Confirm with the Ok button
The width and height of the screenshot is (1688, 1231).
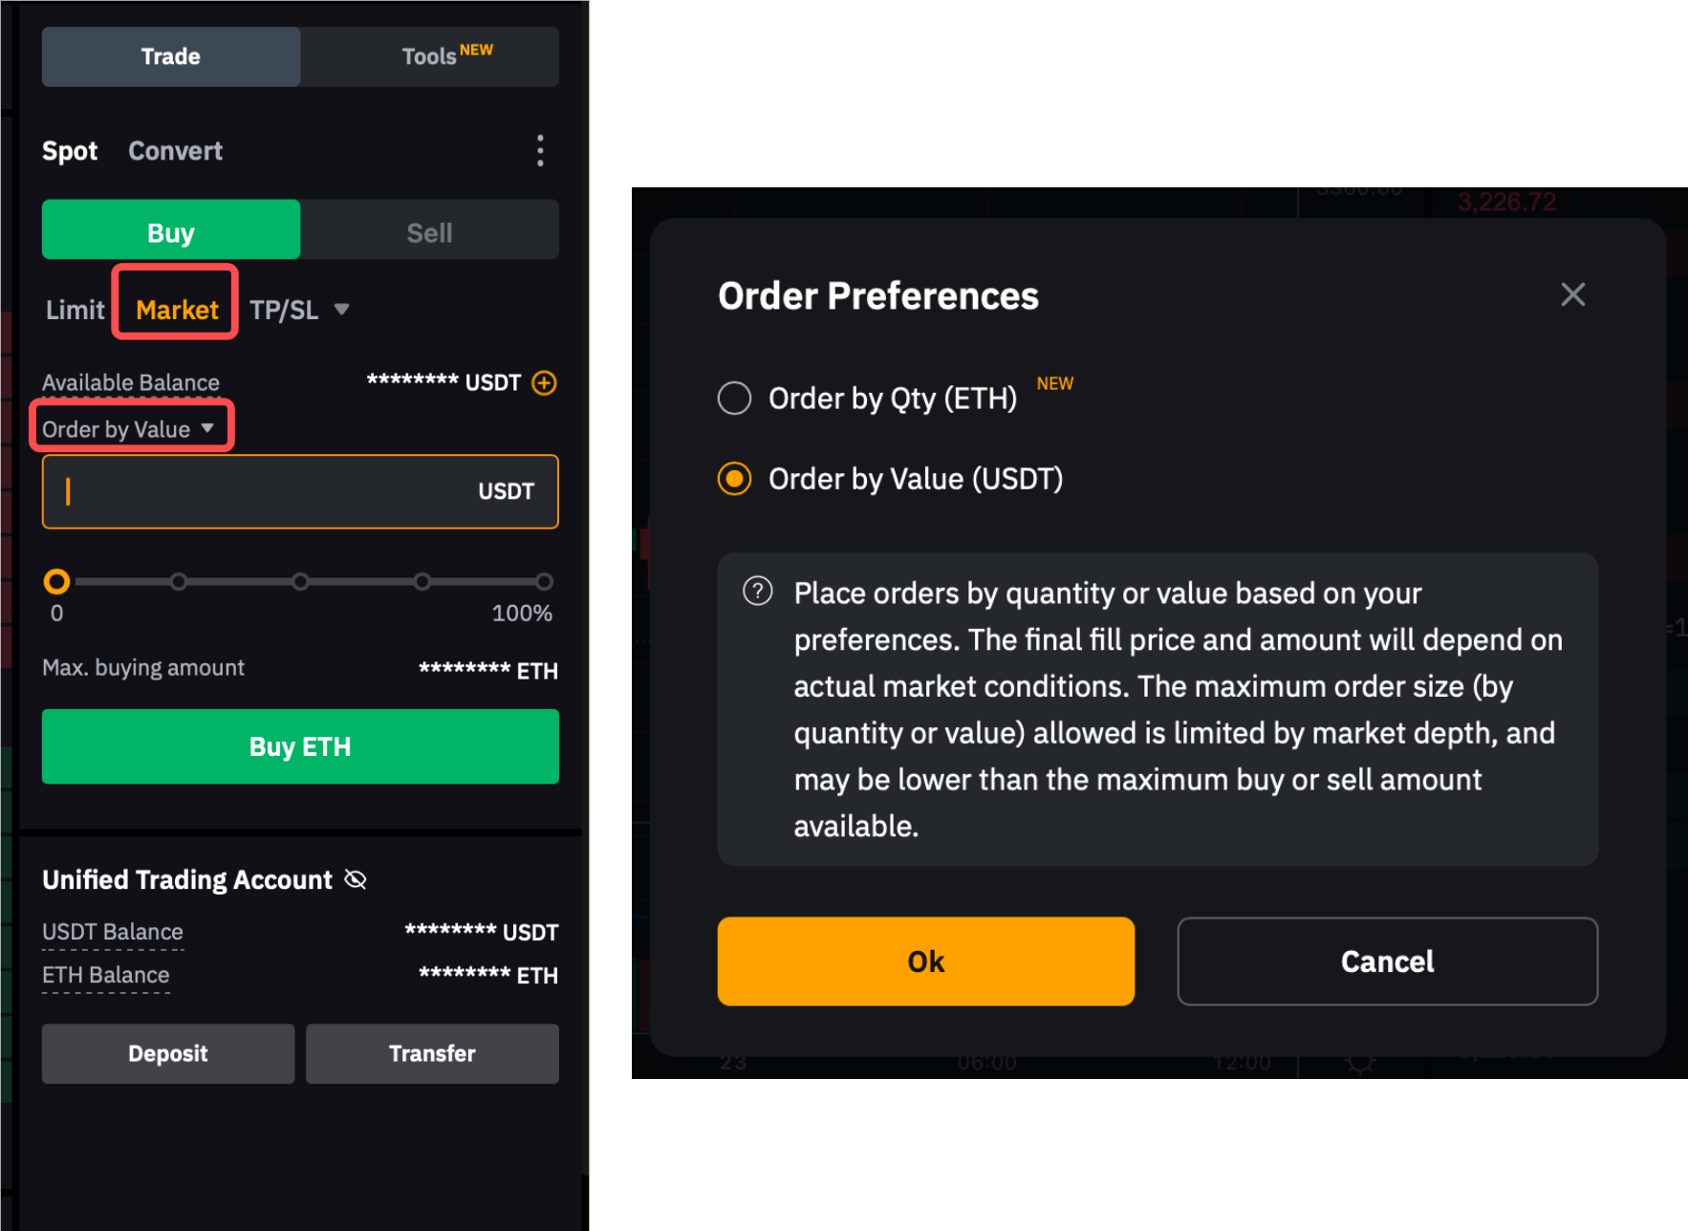click(x=925, y=961)
